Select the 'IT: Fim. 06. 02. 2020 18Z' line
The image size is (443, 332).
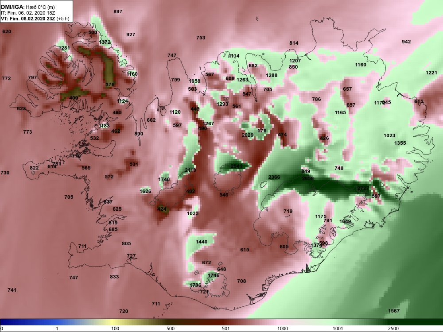28,13
